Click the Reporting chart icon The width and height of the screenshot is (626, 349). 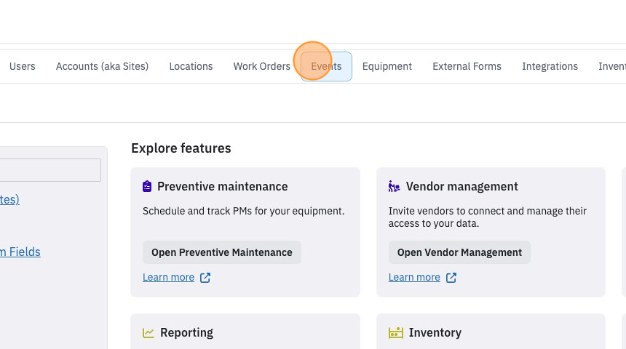coord(148,333)
